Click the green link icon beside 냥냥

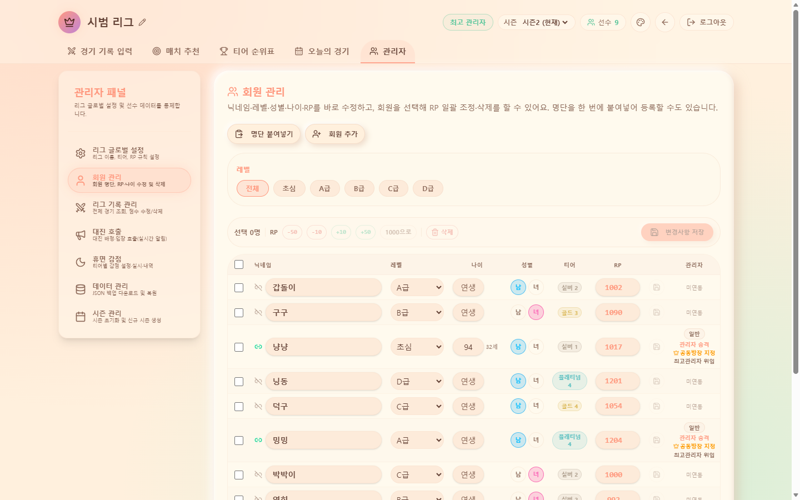[x=258, y=347]
